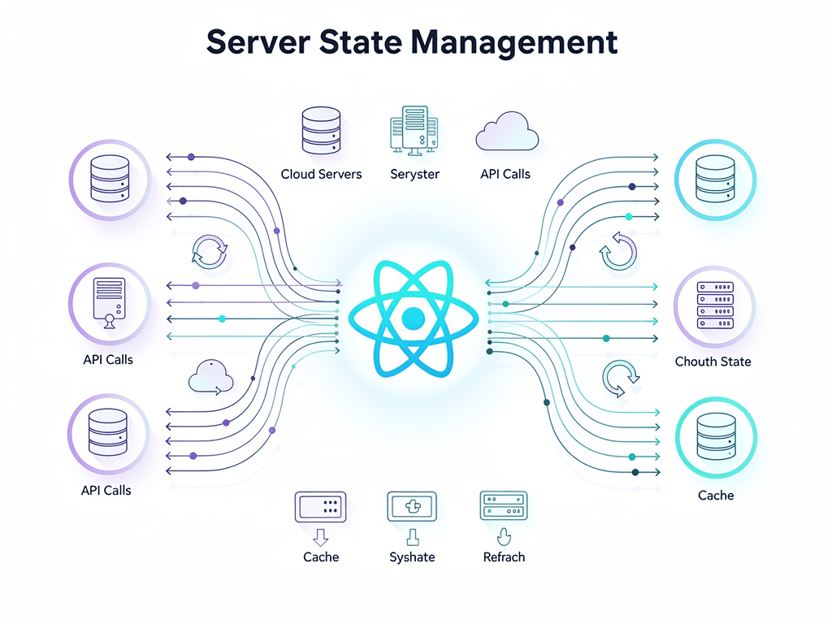The height and width of the screenshot is (624, 832).
Task: Click the refresh arrows icon above teal-ringed database
Action: click(x=620, y=379)
